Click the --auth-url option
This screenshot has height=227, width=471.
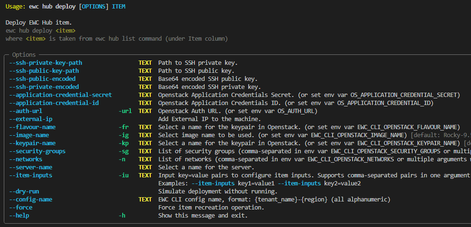pyautogui.click(x=26, y=111)
